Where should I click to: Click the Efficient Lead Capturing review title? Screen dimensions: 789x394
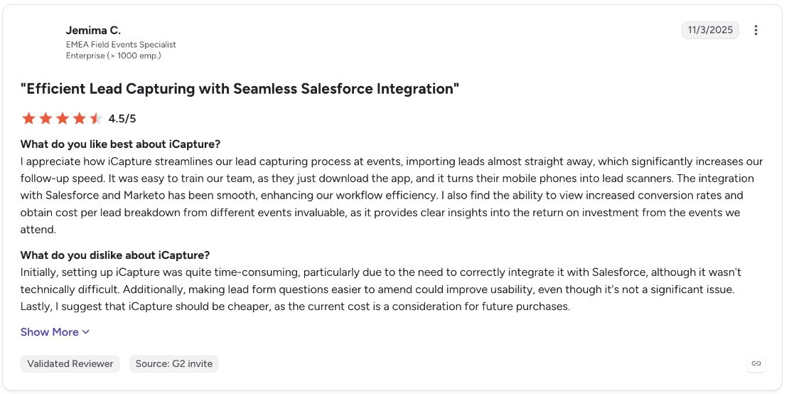pos(240,89)
